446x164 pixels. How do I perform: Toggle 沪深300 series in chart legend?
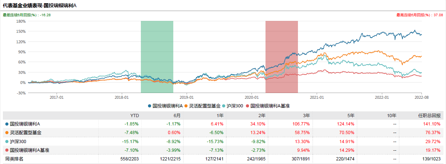[x=234, y=106]
